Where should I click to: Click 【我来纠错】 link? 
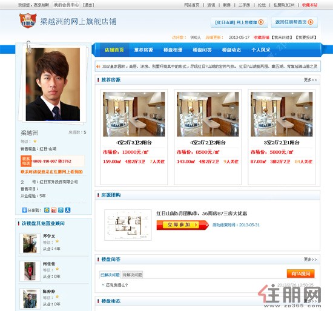[x=282, y=38]
